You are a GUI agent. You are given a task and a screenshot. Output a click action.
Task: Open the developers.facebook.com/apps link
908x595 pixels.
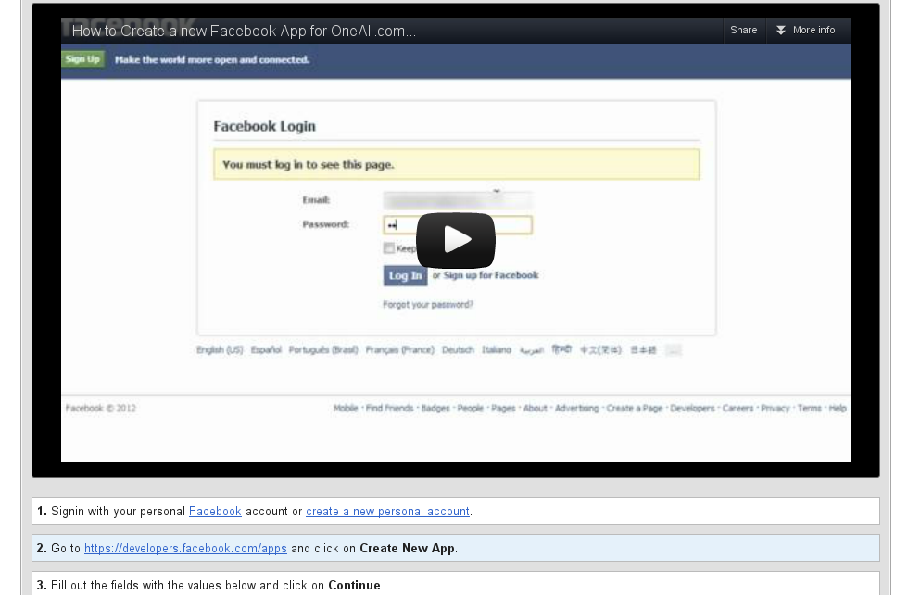point(185,548)
